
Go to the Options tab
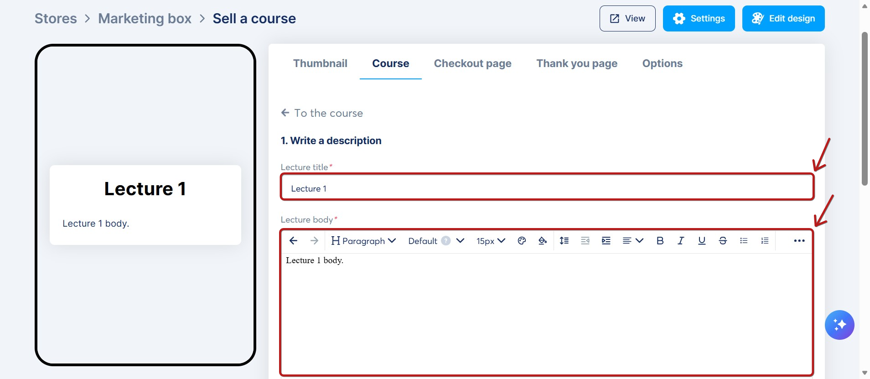point(663,63)
